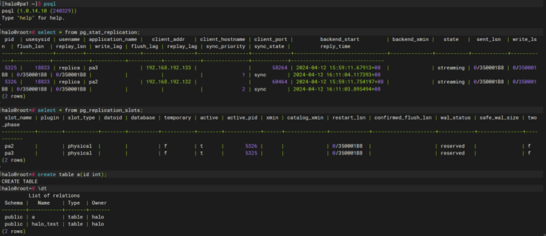Click the "List of relations" heading
This screenshot has height=236, width=546.
[x=54, y=195]
